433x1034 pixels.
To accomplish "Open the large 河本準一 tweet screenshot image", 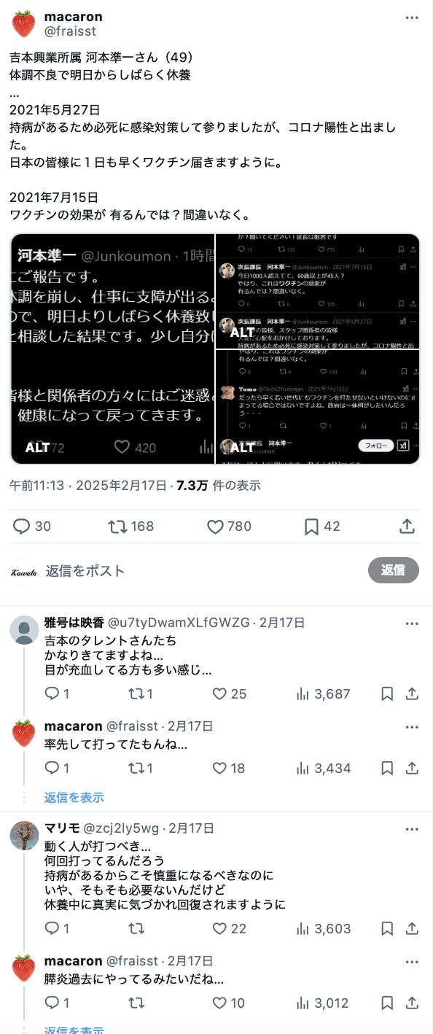I will click(112, 349).
